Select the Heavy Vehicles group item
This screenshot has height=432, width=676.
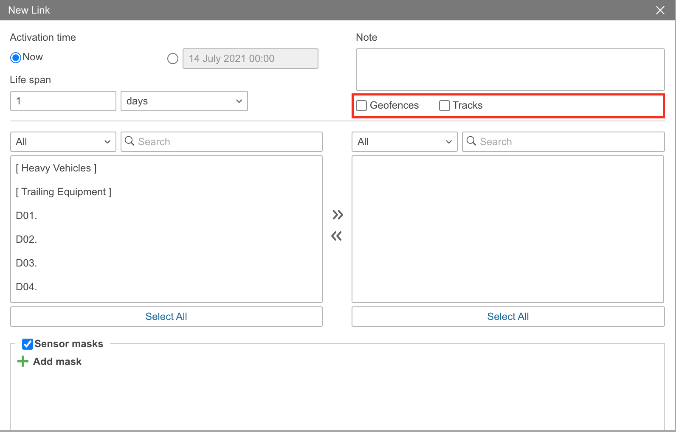[56, 168]
